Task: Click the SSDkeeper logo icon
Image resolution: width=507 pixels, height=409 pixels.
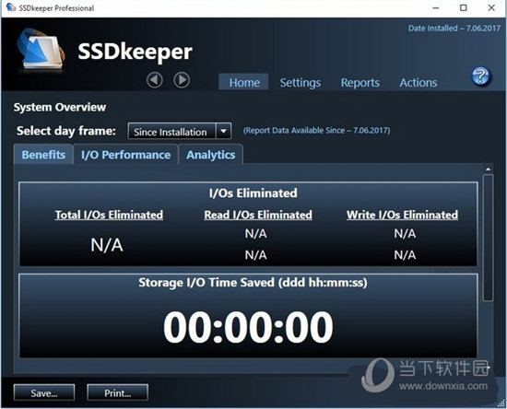Action: (x=41, y=49)
